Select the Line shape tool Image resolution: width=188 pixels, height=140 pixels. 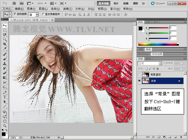click(x=5, y=106)
